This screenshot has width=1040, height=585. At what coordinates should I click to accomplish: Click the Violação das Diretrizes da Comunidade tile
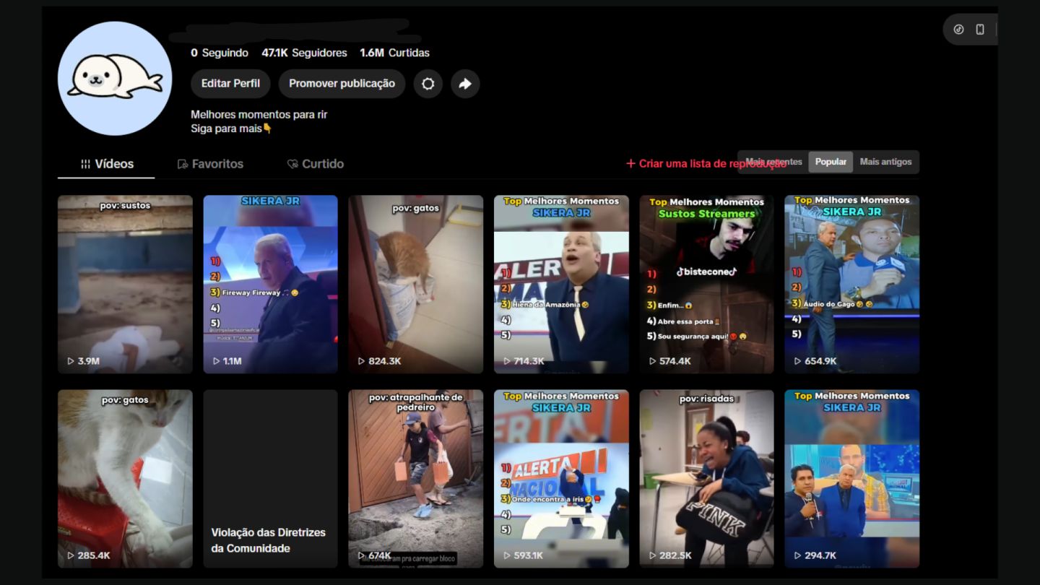click(x=270, y=479)
